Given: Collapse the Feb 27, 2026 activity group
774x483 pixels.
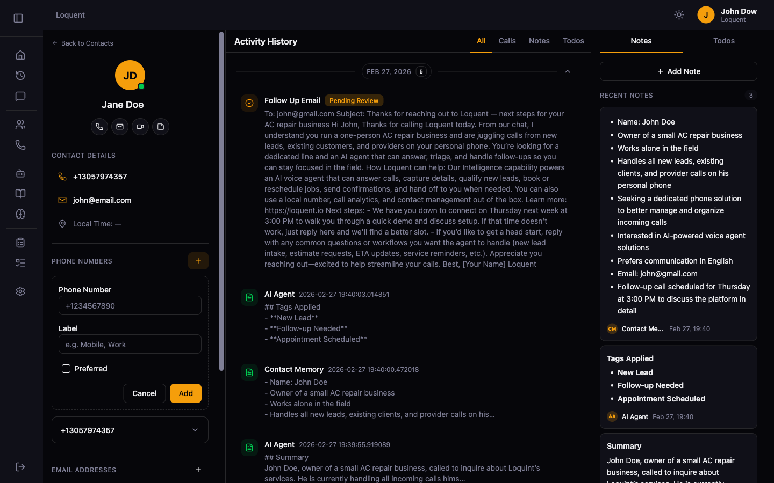Looking at the screenshot, I should pyautogui.click(x=567, y=71).
